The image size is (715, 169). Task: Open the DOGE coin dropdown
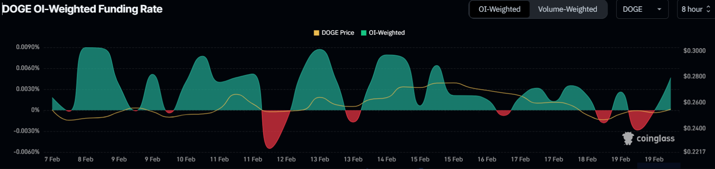[642, 9]
